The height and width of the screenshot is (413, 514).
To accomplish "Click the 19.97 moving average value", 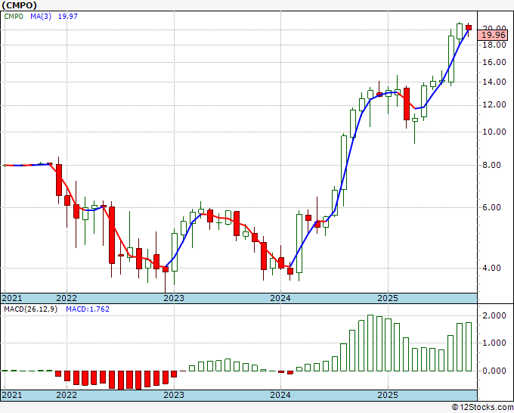I will click(67, 16).
